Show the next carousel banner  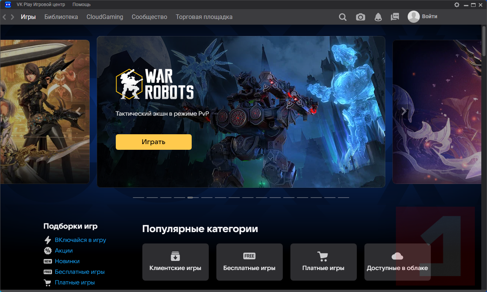point(404,111)
